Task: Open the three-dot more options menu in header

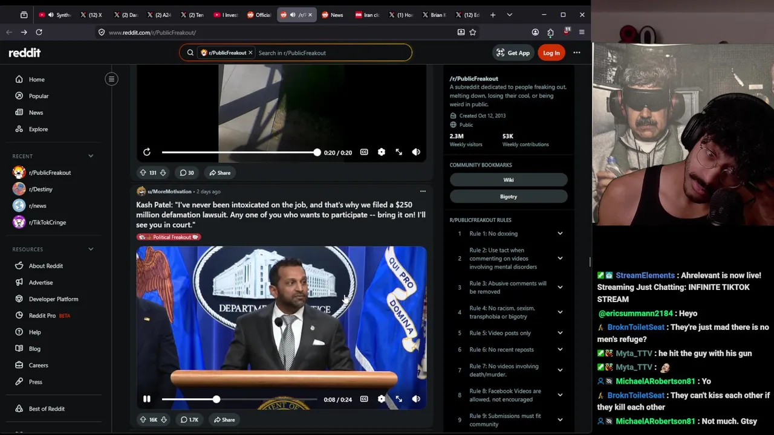Action: [576, 53]
